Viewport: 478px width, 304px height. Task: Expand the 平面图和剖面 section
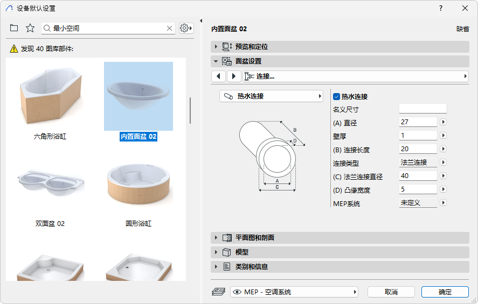pyautogui.click(x=216, y=238)
